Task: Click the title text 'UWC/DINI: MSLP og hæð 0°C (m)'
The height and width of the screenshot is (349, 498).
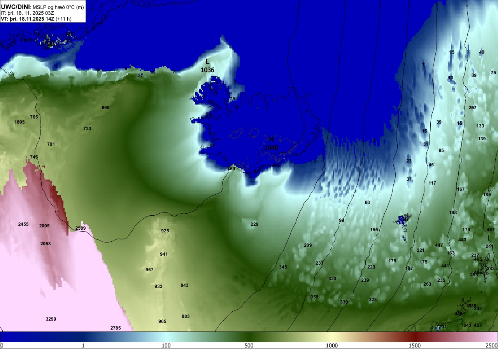Action: (x=42, y=7)
